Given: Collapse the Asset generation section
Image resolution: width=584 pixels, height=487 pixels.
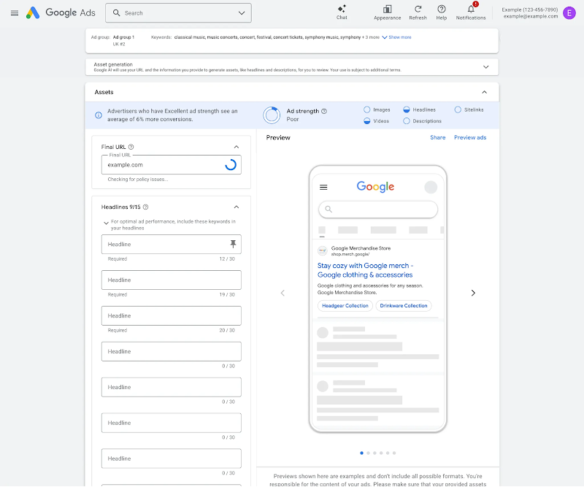Looking at the screenshot, I should (486, 66).
